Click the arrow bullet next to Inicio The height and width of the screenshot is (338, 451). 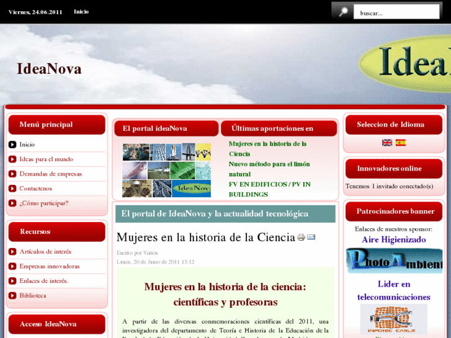point(12,145)
